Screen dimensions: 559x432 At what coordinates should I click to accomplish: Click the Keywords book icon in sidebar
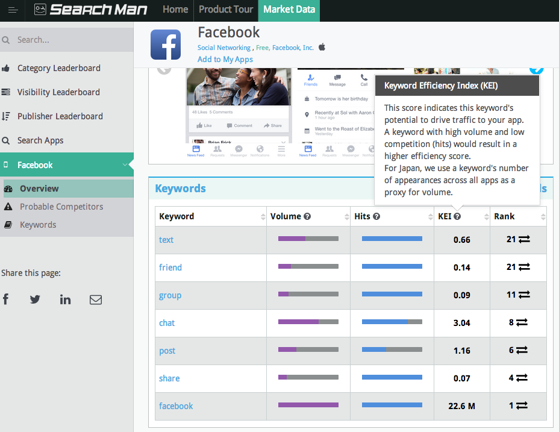pos(8,225)
